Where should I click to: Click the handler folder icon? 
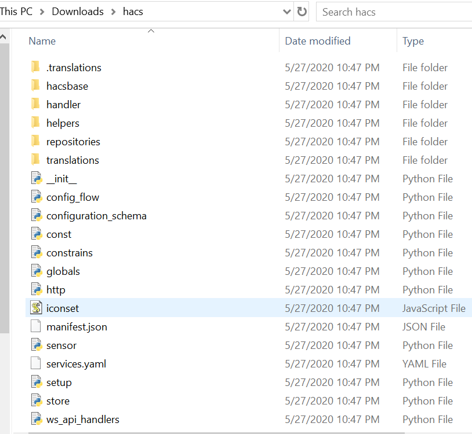click(x=35, y=104)
